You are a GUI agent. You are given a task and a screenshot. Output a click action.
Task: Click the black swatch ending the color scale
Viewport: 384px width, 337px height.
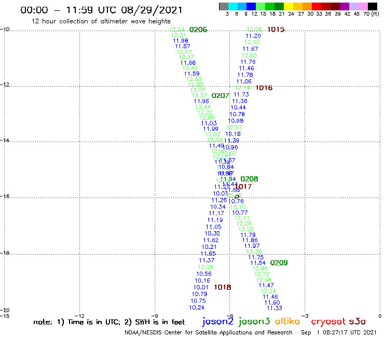(x=373, y=6)
